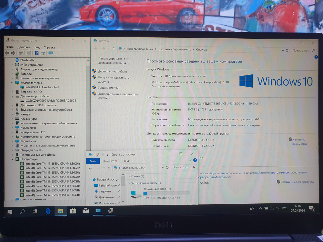The width and height of the screenshot is (323, 242).
Task: Open Task View on taskbar
Action: [35, 211]
